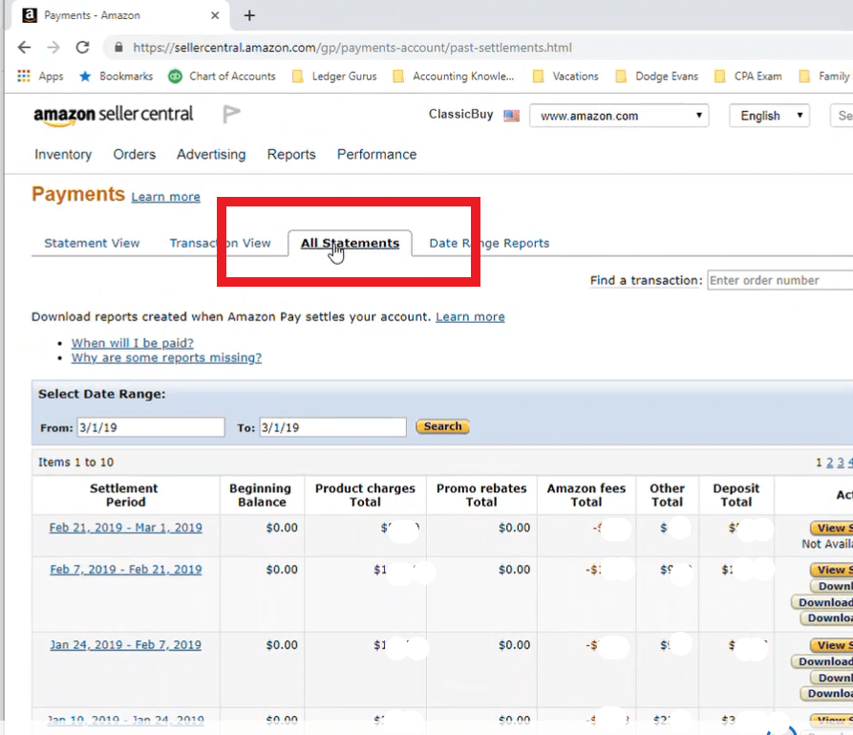Open settlement Jan 24, 2019 - Feb 7, 2019
This screenshot has width=853, height=735.
pos(126,645)
